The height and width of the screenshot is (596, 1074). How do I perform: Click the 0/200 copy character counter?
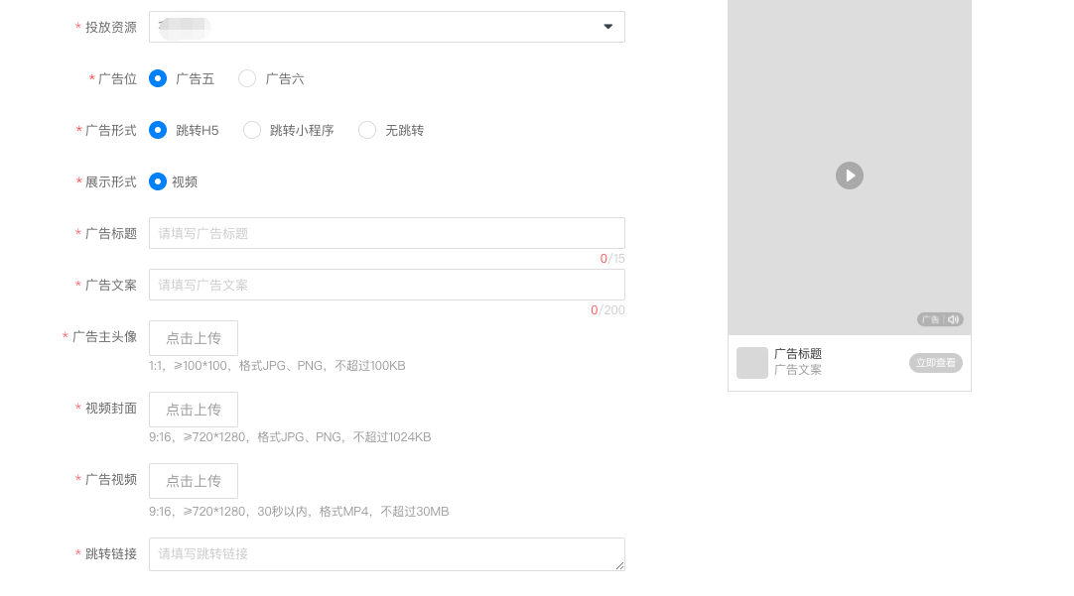coord(607,310)
